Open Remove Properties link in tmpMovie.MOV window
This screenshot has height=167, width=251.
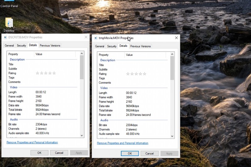pyautogui.click(x=123, y=143)
